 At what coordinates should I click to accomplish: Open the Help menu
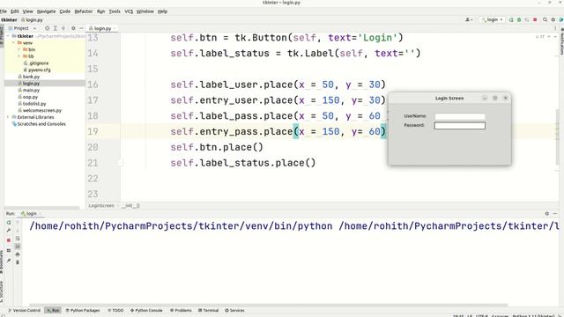point(162,11)
